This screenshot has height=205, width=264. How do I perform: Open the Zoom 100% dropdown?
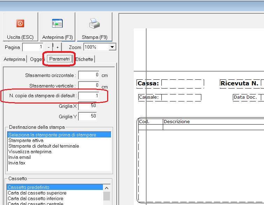pos(100,47)
